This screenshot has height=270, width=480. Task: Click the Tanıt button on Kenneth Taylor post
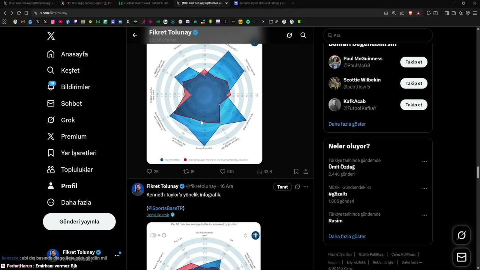pos(282,187)
